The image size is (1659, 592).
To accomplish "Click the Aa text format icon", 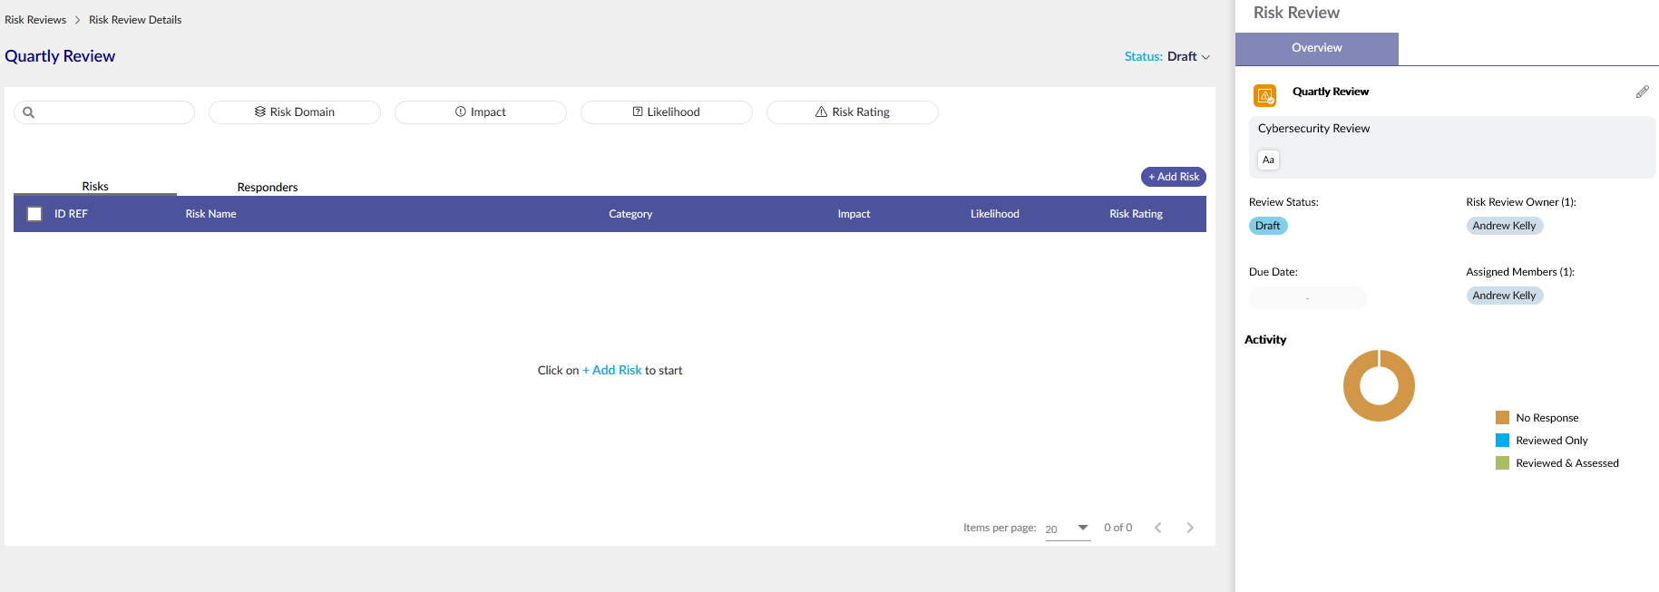I will click(x=1268, y=160).
